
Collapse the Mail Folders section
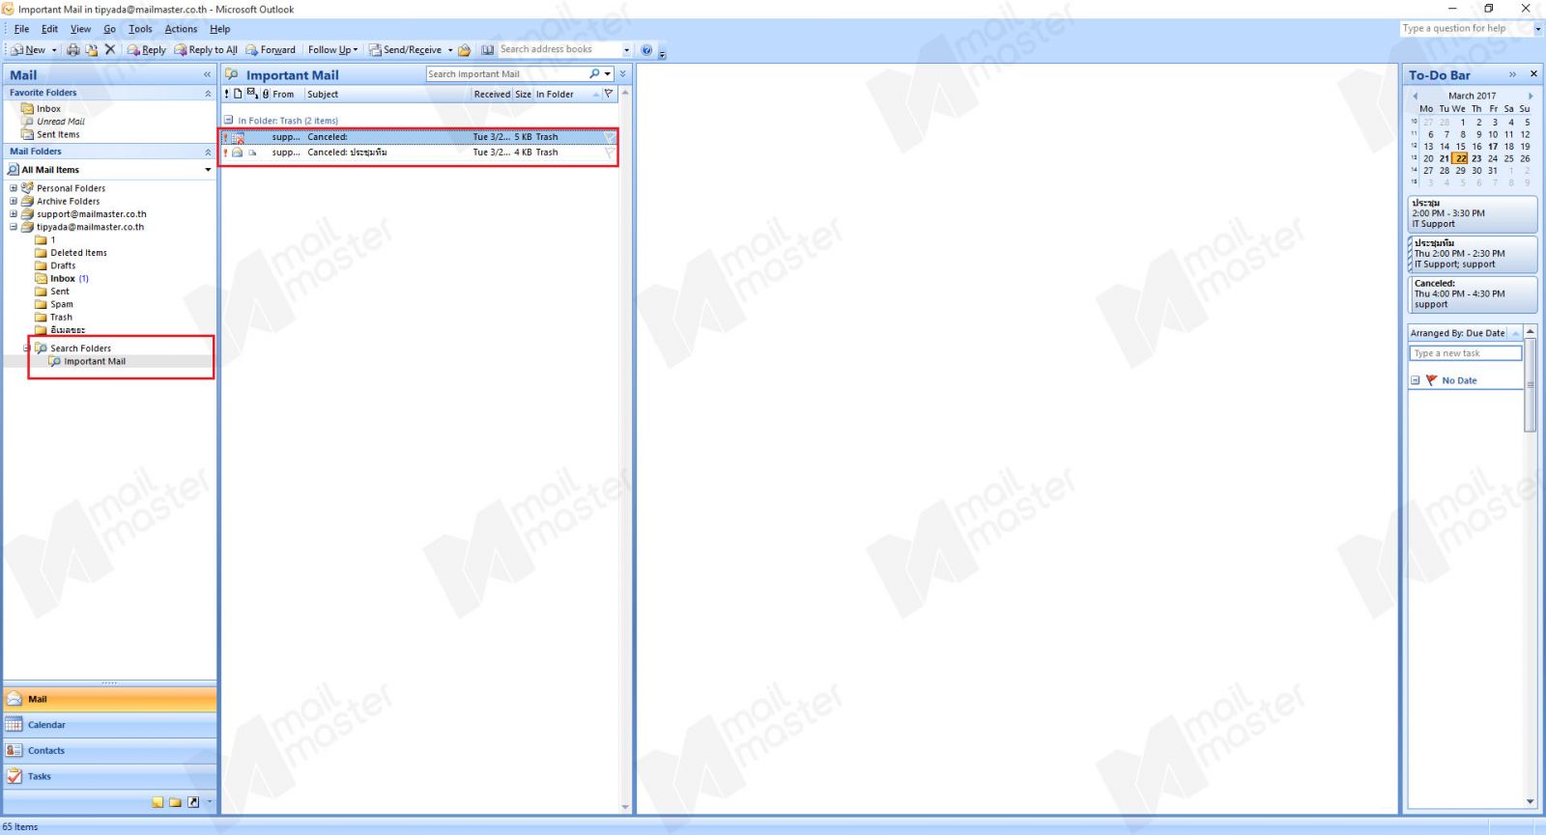[207, 152]
